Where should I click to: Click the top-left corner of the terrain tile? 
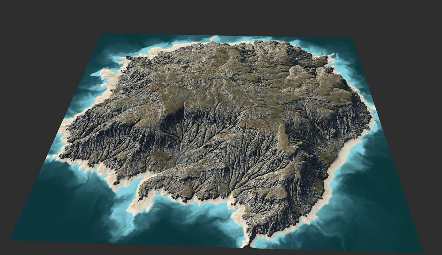pyautogui.click(x=102, y=35)
